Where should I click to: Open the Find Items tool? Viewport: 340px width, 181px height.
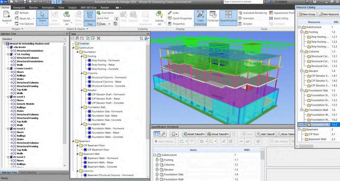[x=105, y=13]
